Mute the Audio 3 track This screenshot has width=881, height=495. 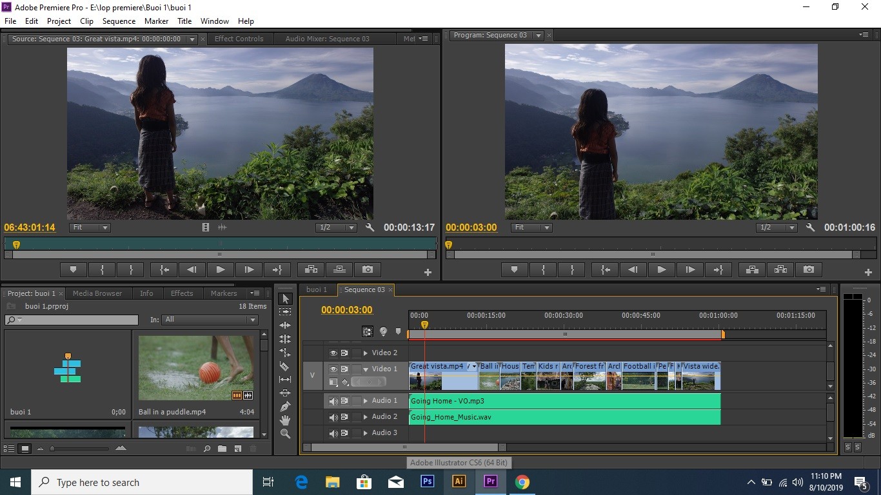tap(333, 433)
